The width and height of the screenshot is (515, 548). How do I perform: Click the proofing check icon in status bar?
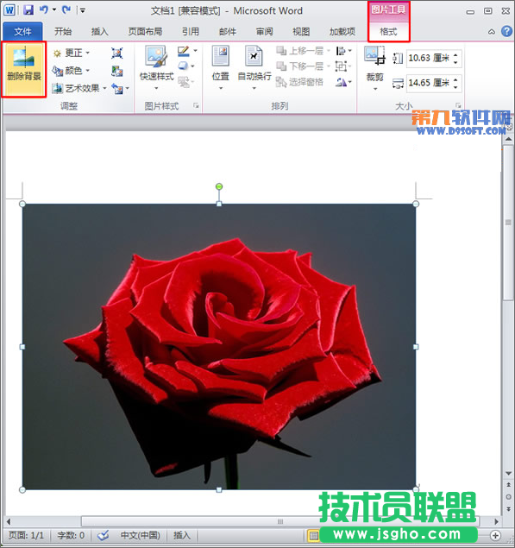(x=103, y=535)
